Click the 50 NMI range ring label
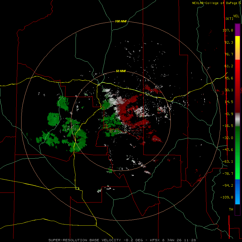 pyautogui.click(x=121, y=71)
